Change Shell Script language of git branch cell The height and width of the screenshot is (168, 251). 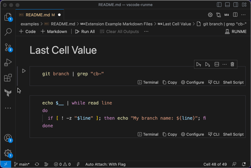tap(233, 82)
